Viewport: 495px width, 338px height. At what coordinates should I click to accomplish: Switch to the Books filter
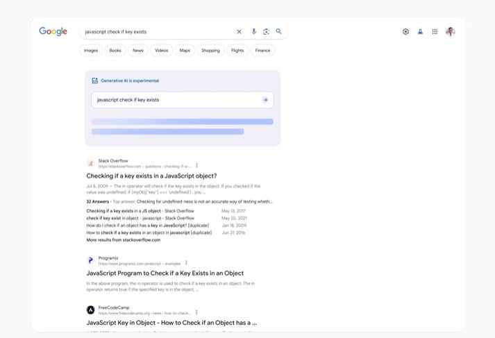[x=115, y=51]
